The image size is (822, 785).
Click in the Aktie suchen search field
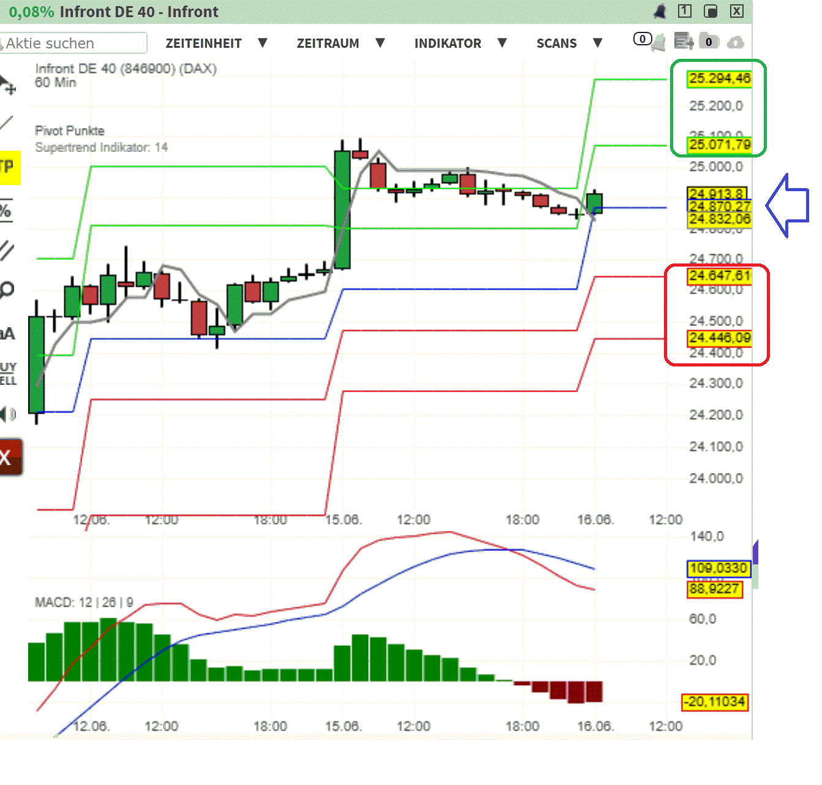click(x=73, y=44)
